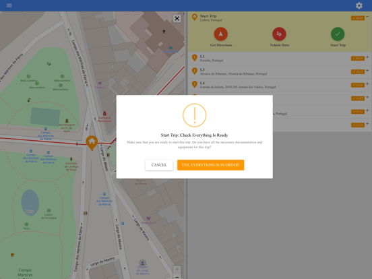Select the Start Trip home pin icon
Image resolution: width=372 pixels, height=279 pixels.
click(195, 17)
